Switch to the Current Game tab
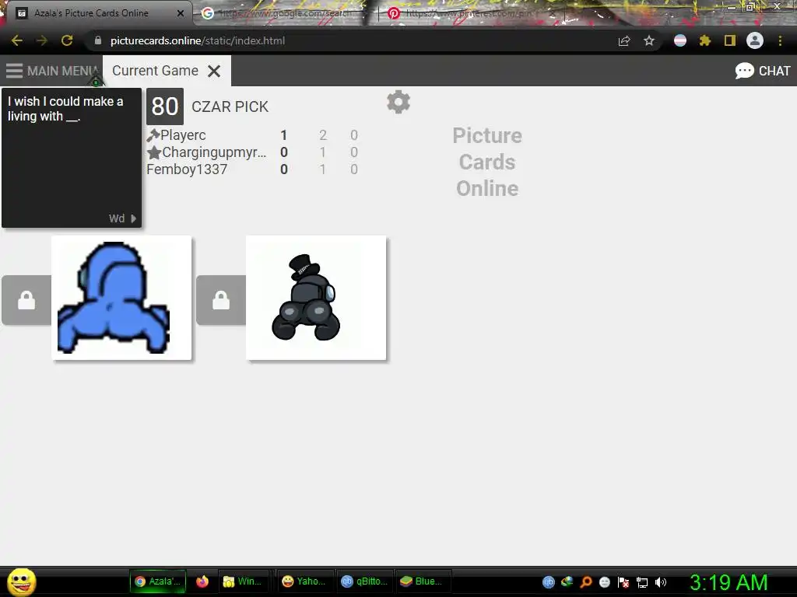 (x=155, y=71)
